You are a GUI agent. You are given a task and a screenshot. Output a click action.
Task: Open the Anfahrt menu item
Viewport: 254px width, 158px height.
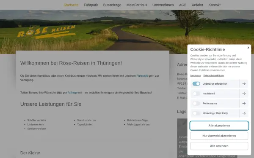(x=197, y=5)
